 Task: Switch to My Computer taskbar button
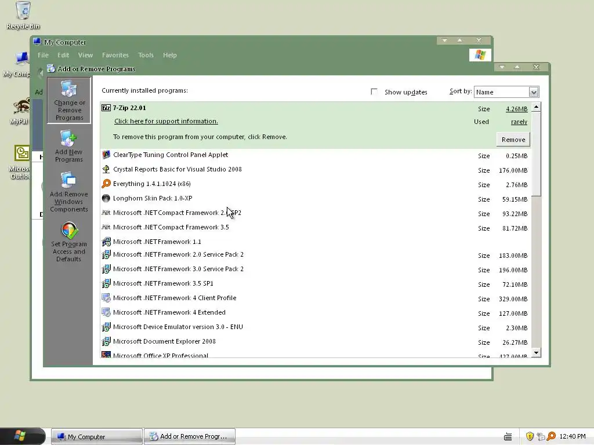(97, 437)
